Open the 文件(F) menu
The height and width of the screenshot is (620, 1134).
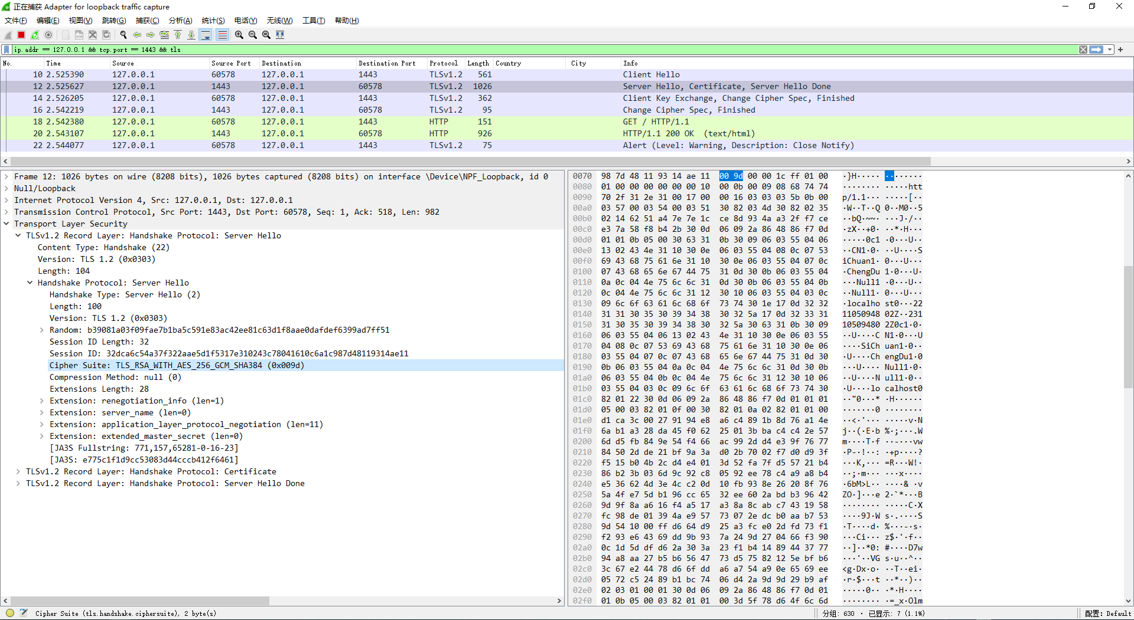(x=16, y=21)
